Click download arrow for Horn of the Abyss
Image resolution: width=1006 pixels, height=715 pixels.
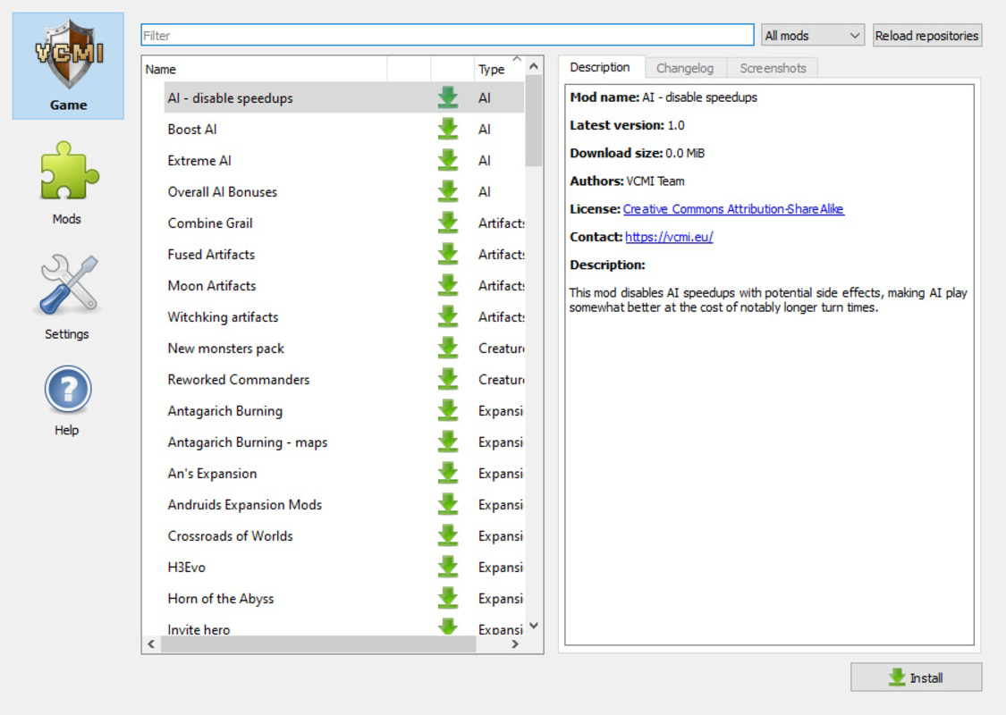(x=448, y=598)
